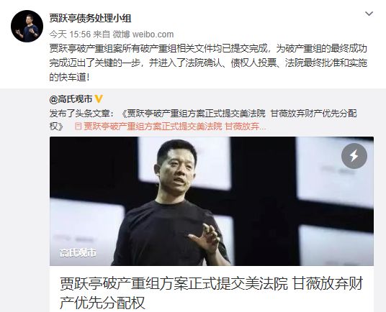Click the 微博 weibo.com source link
The width and height of the screenshot is (386, 312).
click(143, 35)
